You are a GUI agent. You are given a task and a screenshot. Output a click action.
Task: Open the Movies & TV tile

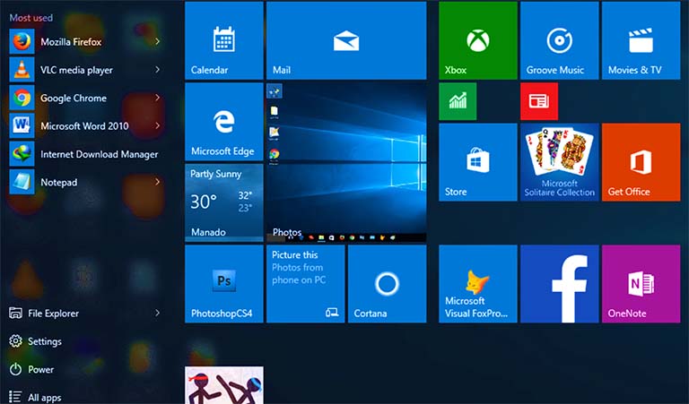(x=641, y=40)
